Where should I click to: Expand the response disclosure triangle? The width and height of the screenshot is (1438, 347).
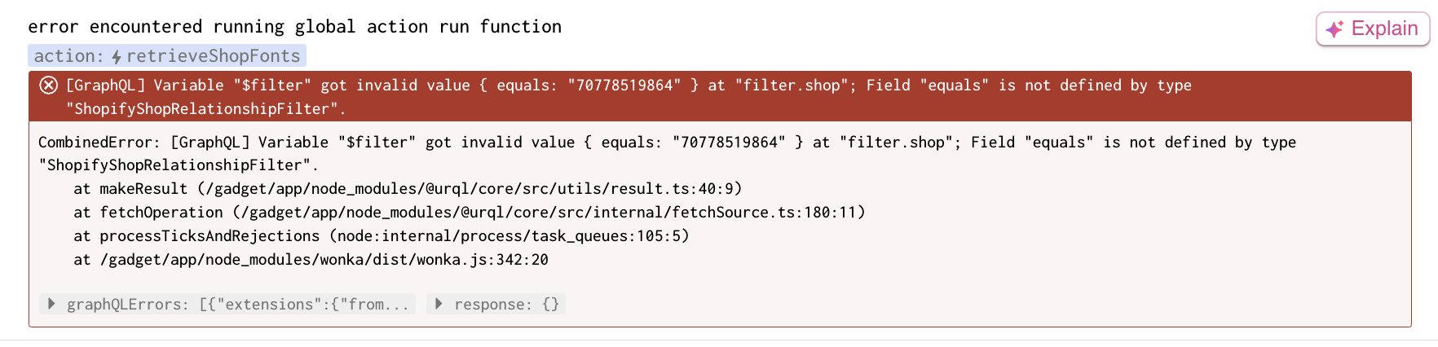coord(439,304)
